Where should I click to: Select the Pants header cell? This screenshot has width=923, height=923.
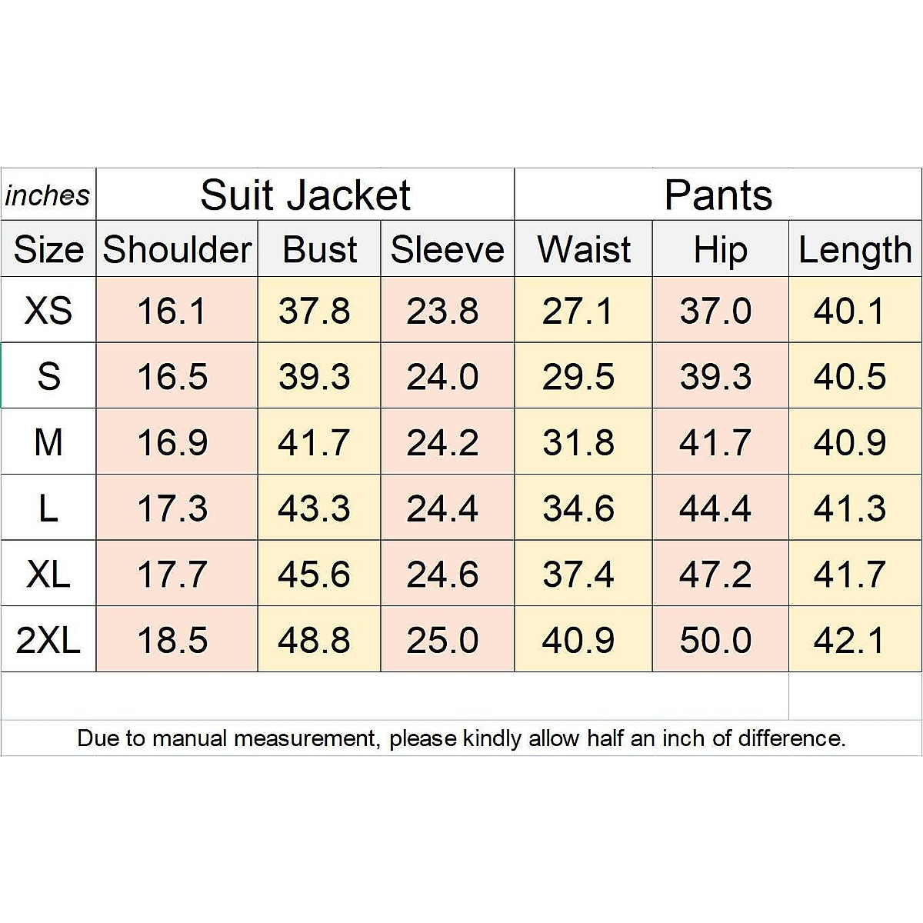(x=718, y=195)
